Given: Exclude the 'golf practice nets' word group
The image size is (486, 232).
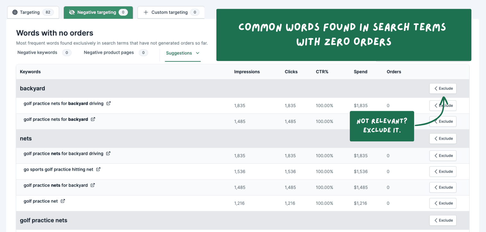Looking at the screenshot, I should tap(443, 220).
